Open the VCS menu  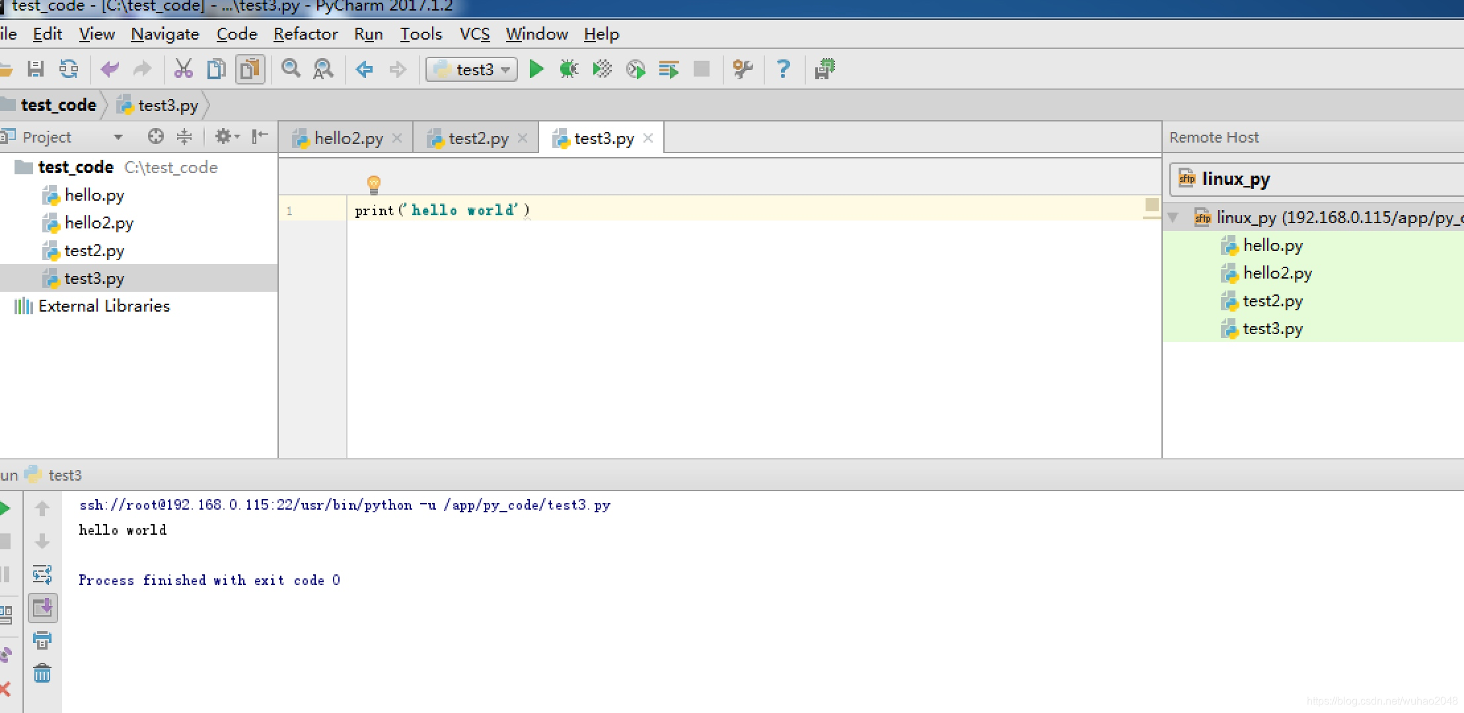click(x=474, y=34)
